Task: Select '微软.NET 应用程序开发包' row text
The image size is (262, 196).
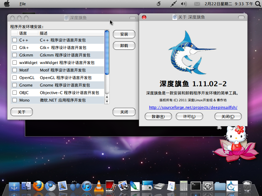Action: pos(63,100)
